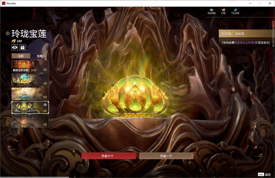Select the last dark orange chest thumbnail

tap(30, 121)
